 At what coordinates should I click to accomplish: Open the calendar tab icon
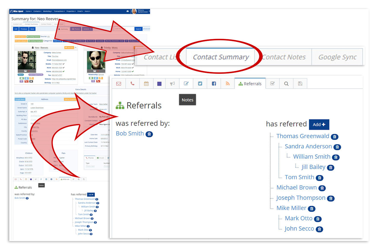(x=146, y=84)
